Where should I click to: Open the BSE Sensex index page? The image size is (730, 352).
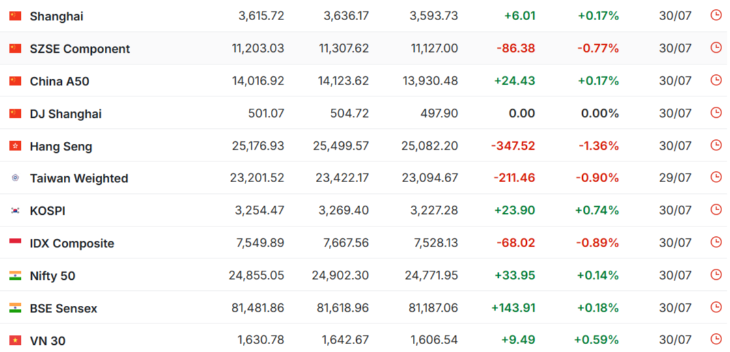[63, 308]
